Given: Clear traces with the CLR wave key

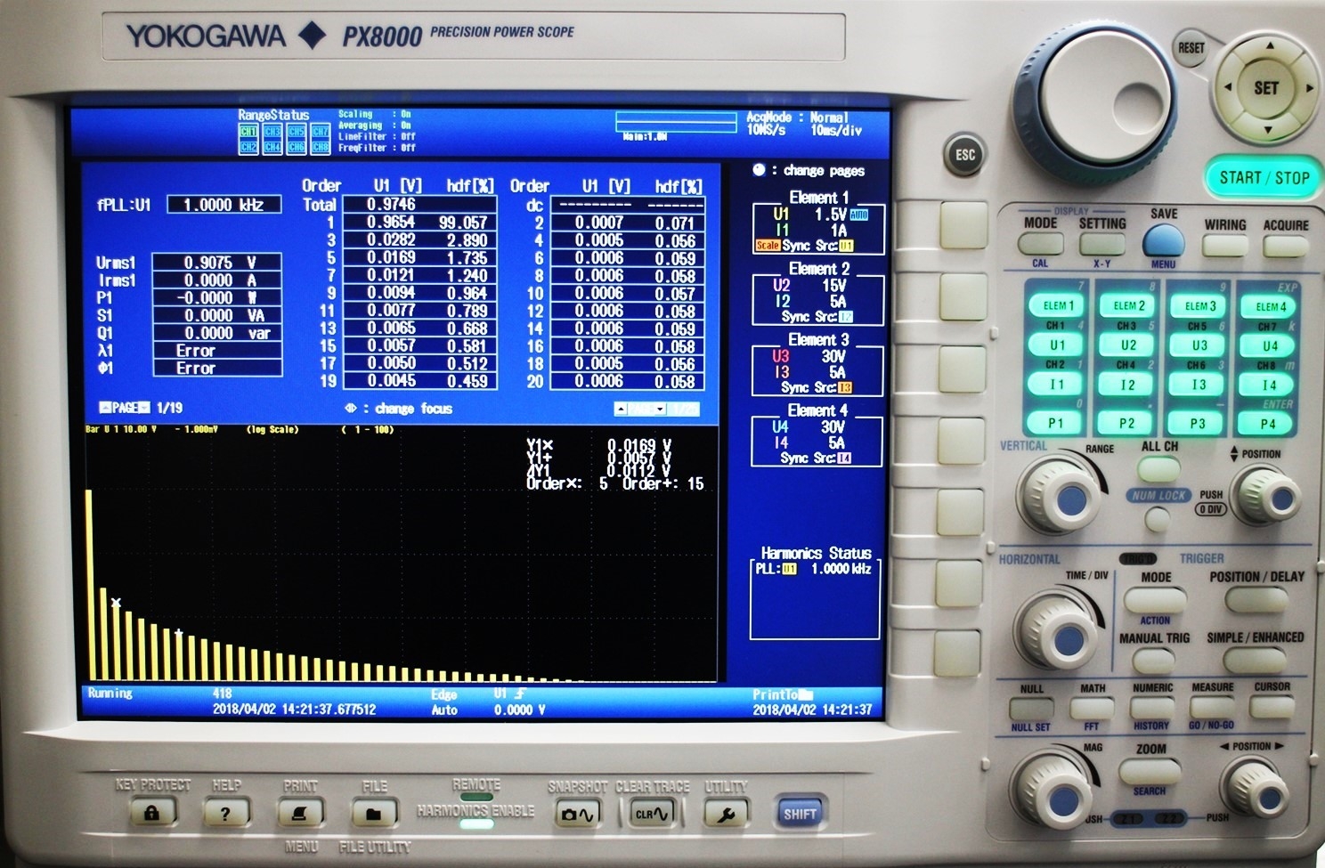Looking at the screenshot, I should coord(653,813).
